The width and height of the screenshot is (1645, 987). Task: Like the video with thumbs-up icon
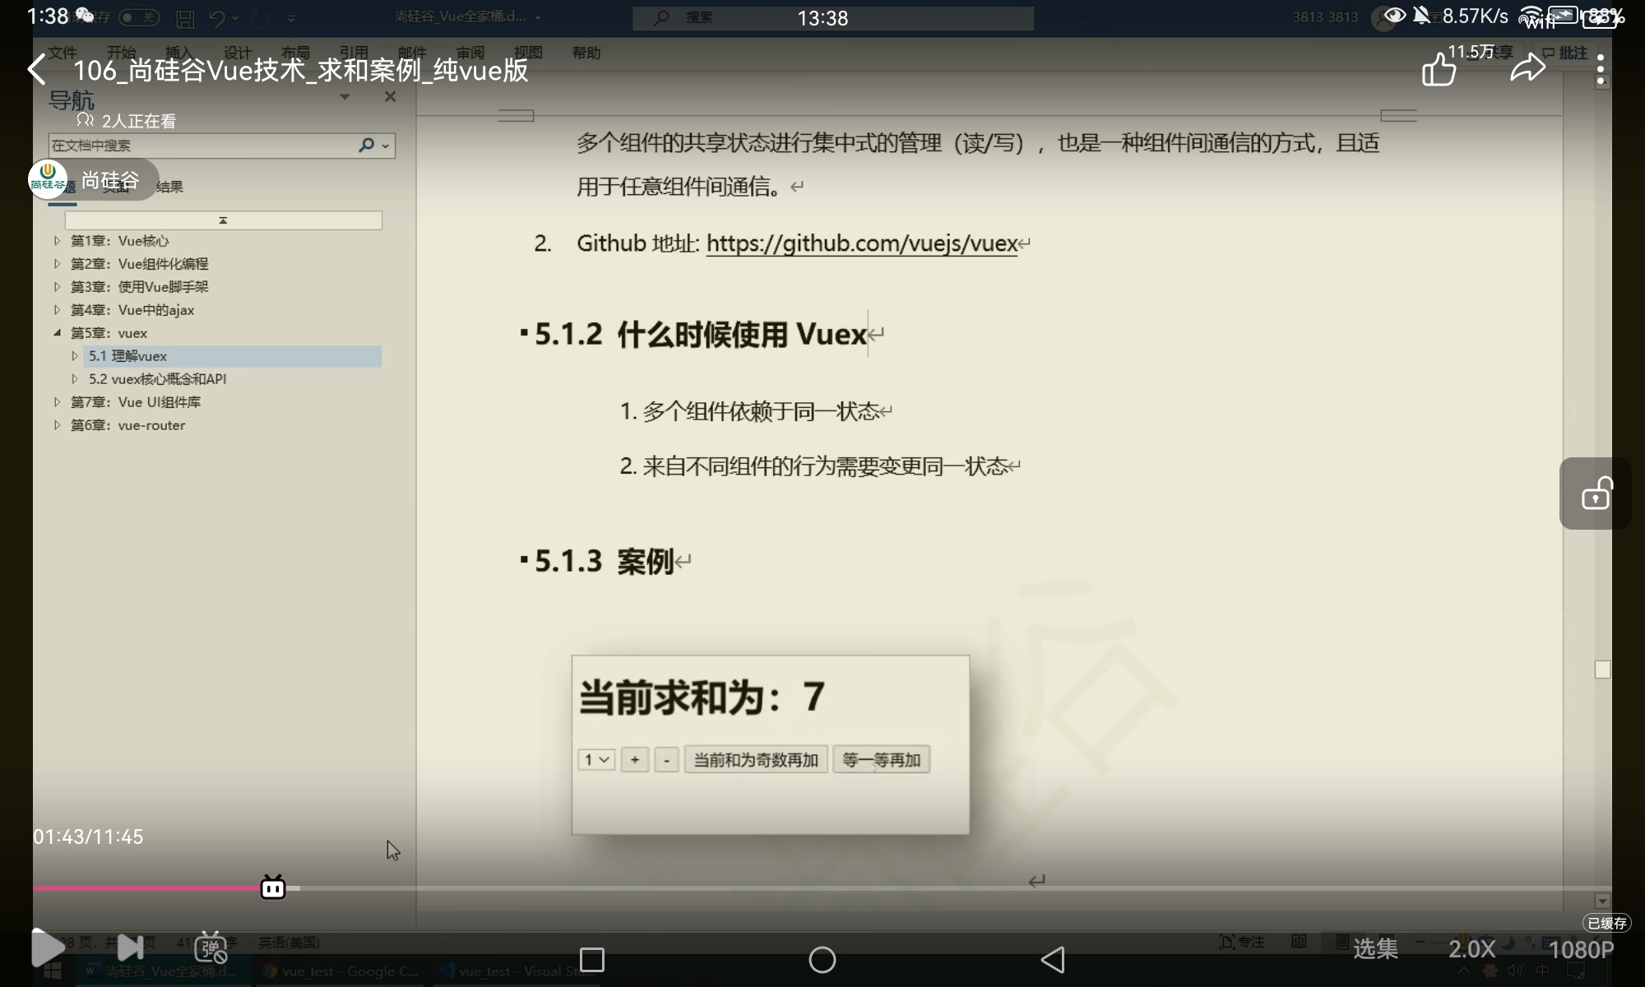1439,69
